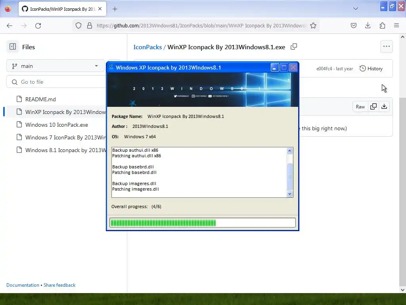This screenshot has width=406, height=305.
Task: Click the browser page scrollbar up arrow
Action: 402,37
